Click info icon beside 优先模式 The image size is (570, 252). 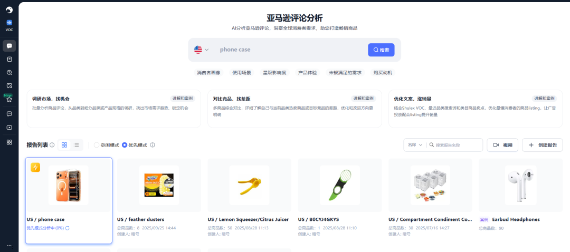pyautogui.click(x=153, y=145)
